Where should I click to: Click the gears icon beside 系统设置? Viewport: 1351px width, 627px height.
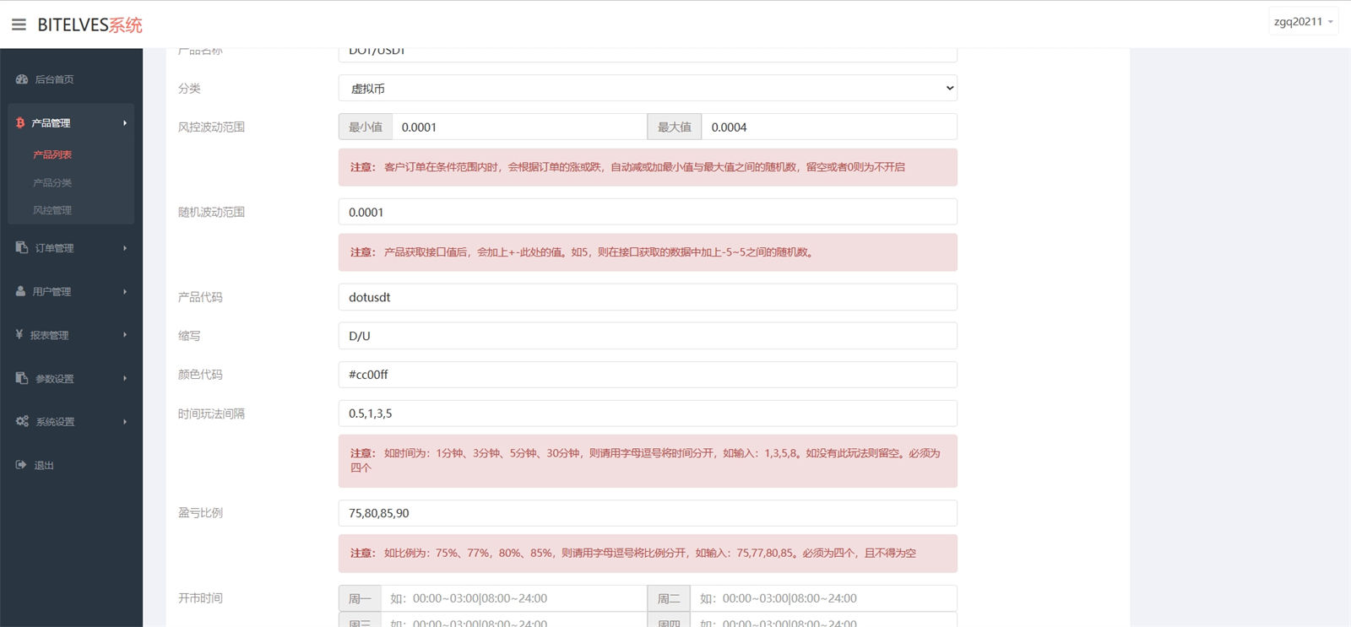tap(22, 421)
